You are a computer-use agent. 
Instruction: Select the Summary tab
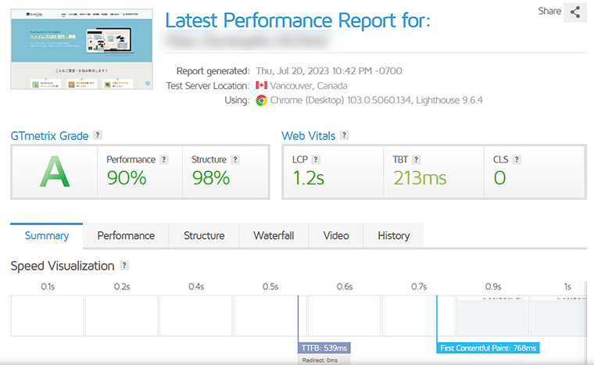47,236
